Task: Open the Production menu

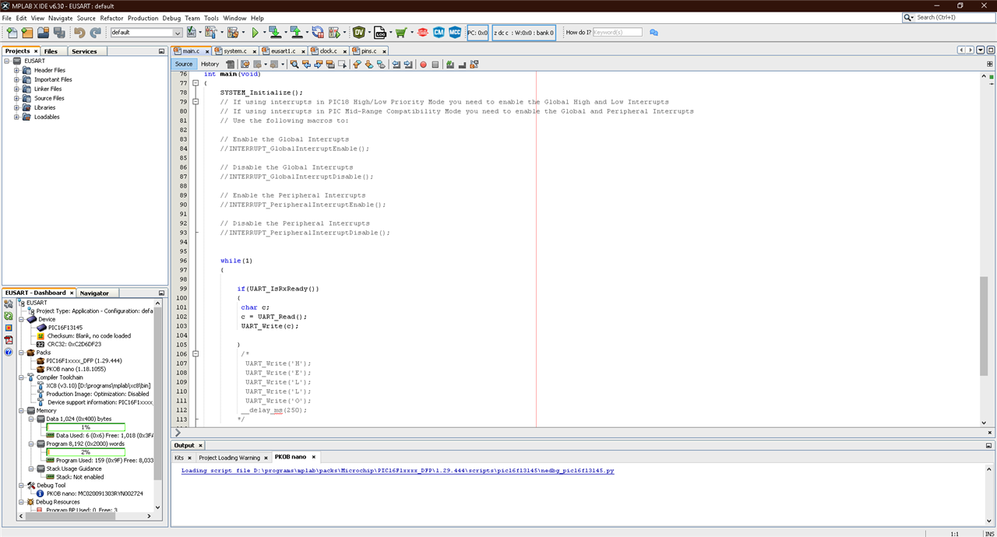Action: (x=143, y=18)
